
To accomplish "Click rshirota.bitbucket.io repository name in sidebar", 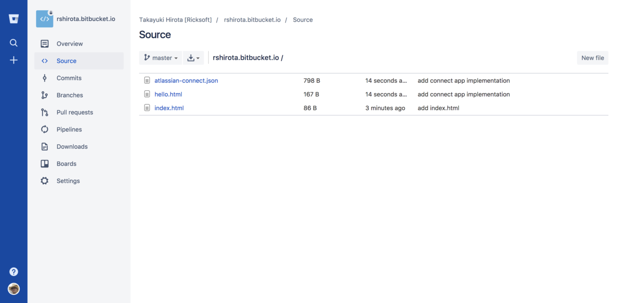I will point(86,19).
